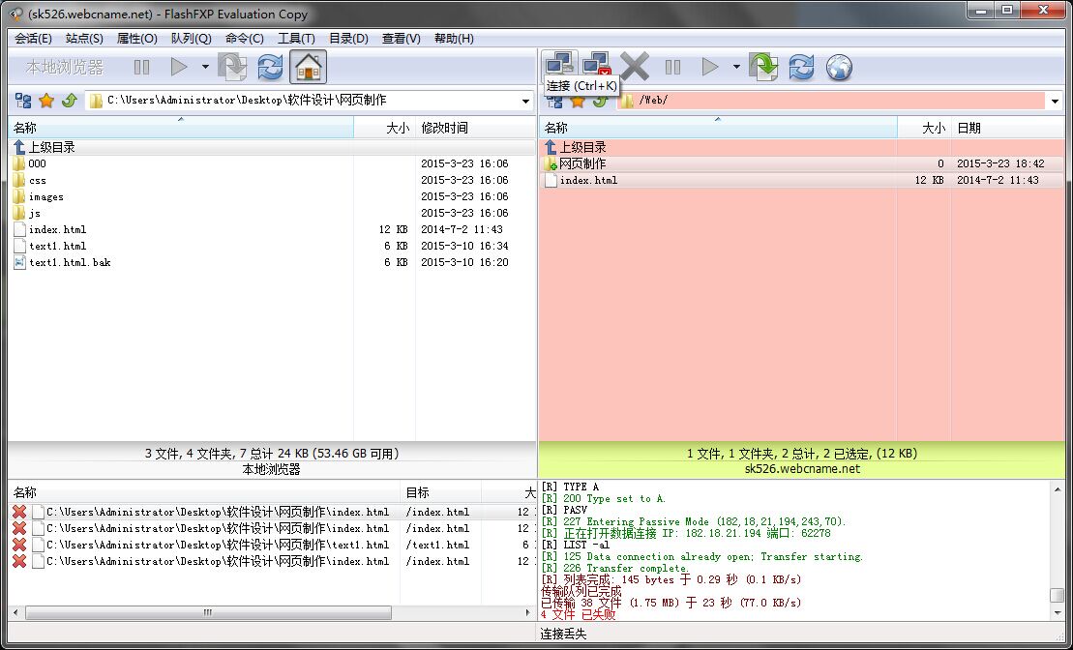Expand the local path dropdown

[x=525, y=102]
